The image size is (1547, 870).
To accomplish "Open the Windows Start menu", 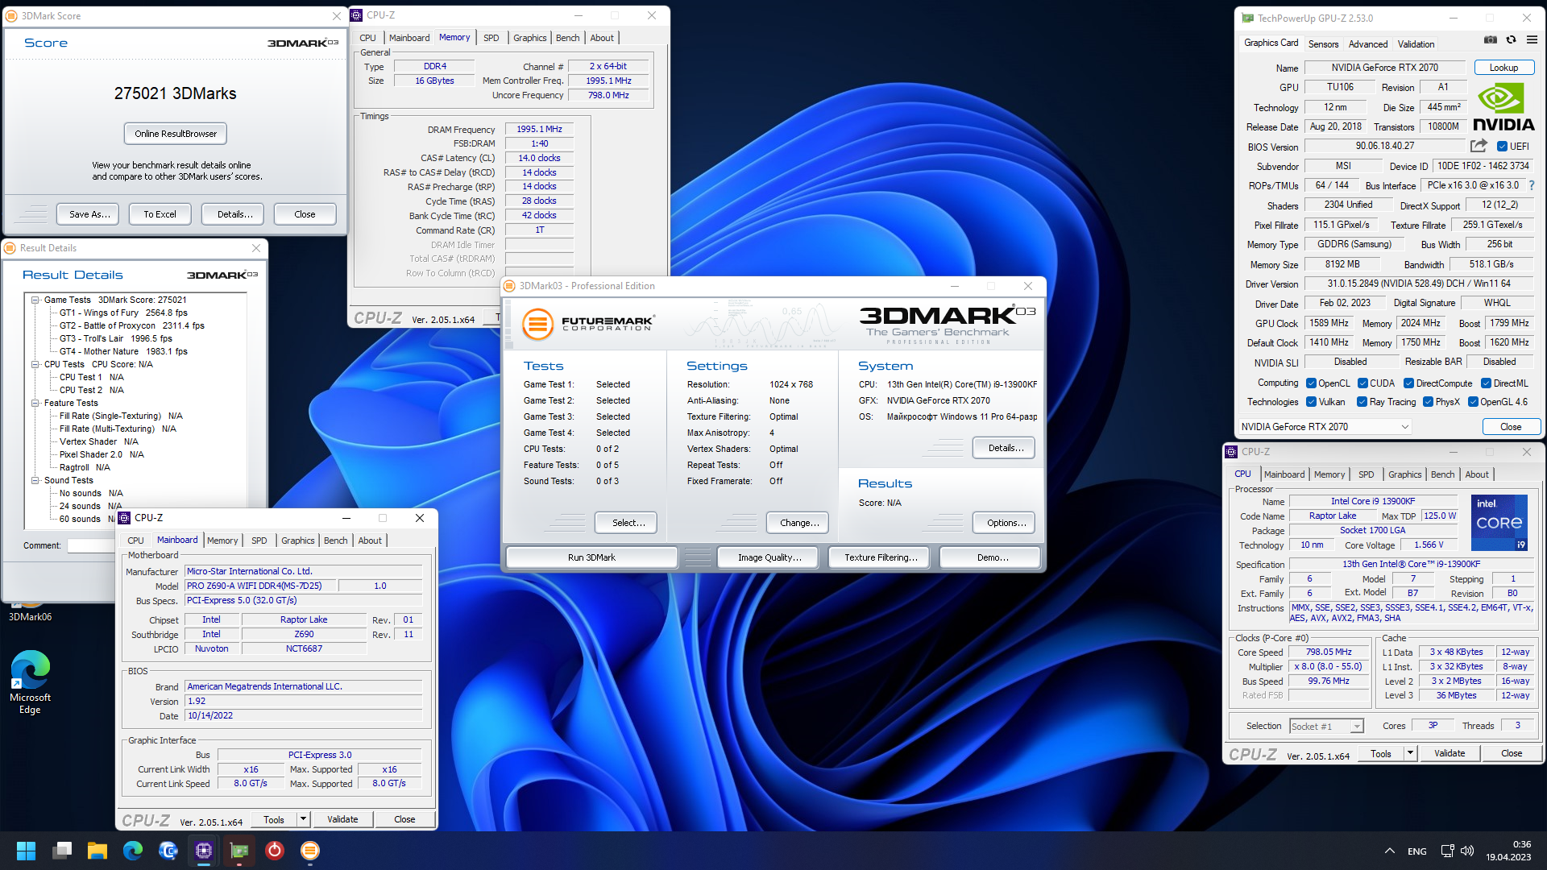I will click(26, 851).
